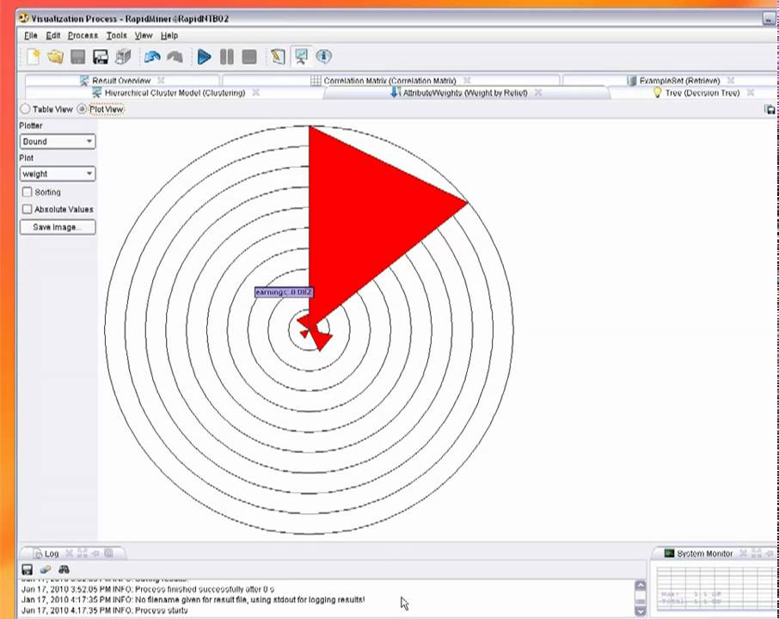Viewport: 779px width, 619px height.
Task: Open the File menu
Action: click(x=31, y=36)
